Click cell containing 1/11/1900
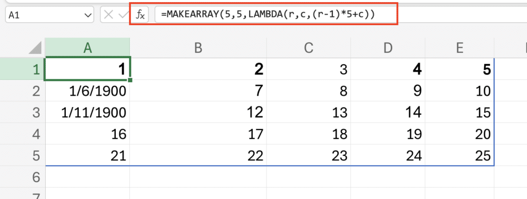The height and width of the screenshot is (199, 527). [87, 113]
